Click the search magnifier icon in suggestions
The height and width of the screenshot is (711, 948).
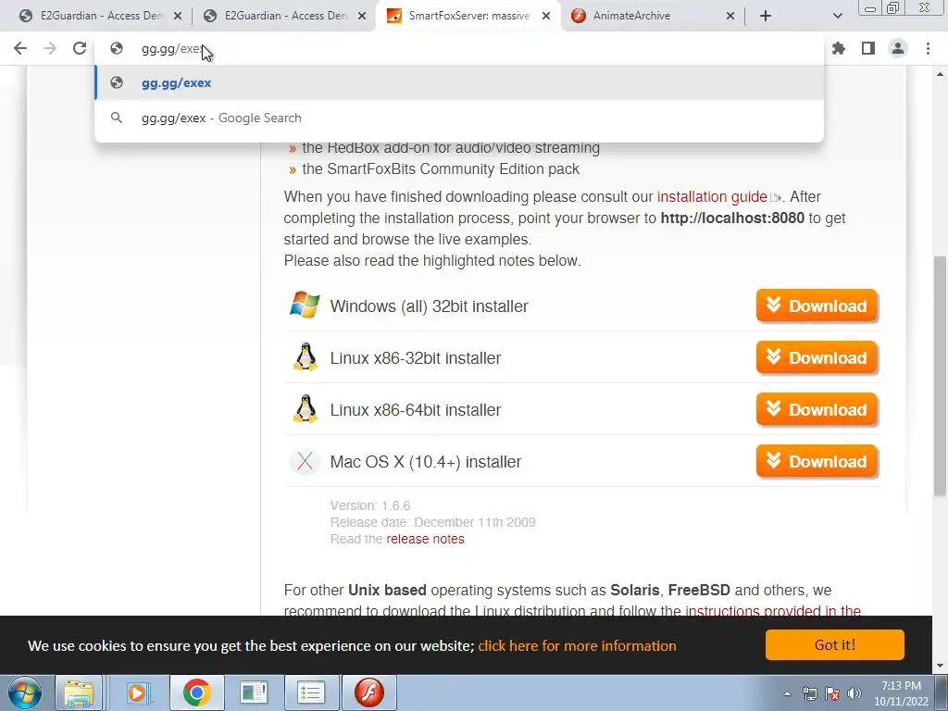[x=117, y=118]
